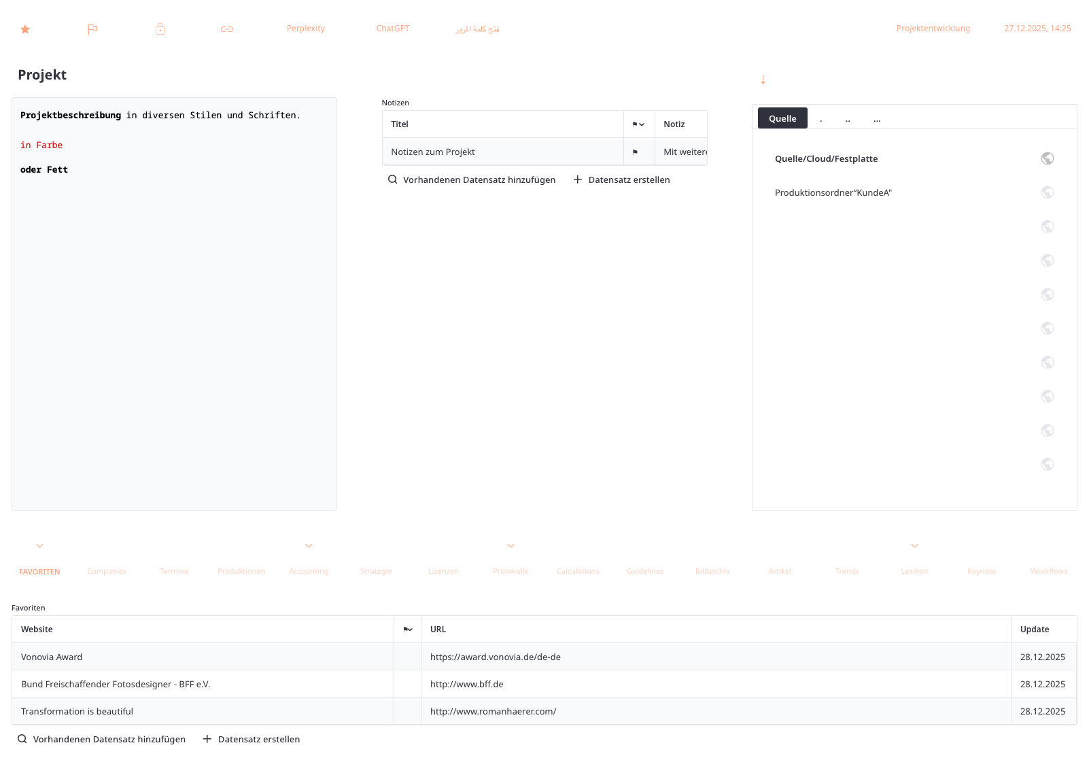Screen dimensions: 1089x758
Task: Open the Produktionen tab
Action: click(x=241, y=571)
